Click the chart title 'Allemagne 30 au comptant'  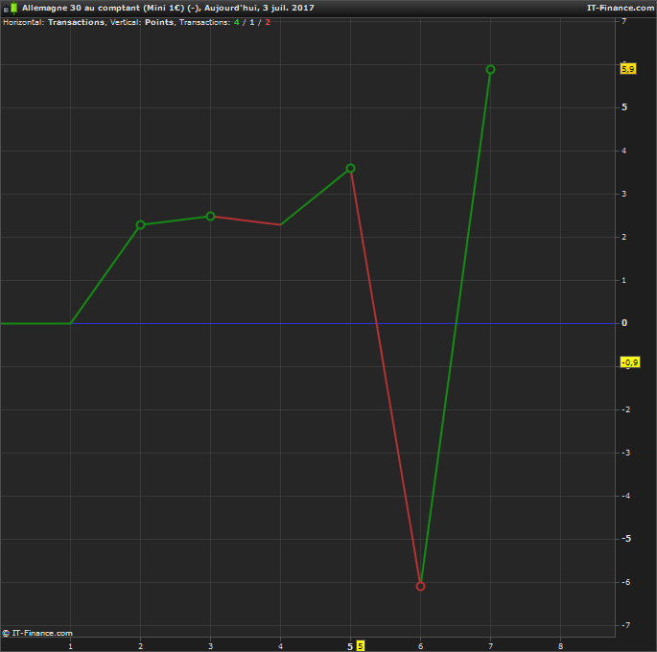click(81, 8)
